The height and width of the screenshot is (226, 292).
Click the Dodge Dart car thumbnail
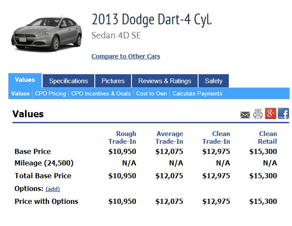(x=47, y=34)
